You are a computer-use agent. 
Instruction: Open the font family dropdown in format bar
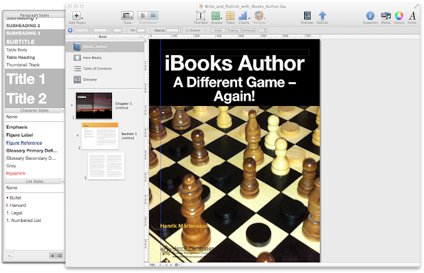click(x=102, y=30)
